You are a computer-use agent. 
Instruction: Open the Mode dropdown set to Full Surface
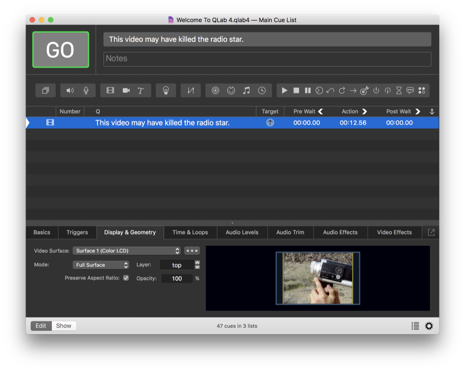click(101, 265)
